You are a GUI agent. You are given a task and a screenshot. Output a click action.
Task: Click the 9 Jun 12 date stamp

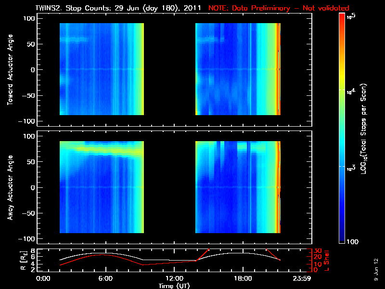point(376,270)
